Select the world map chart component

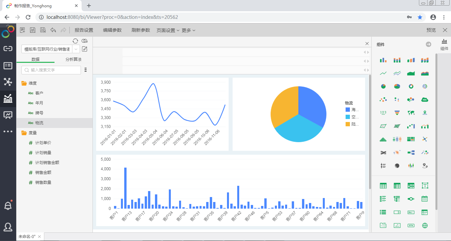411,113
